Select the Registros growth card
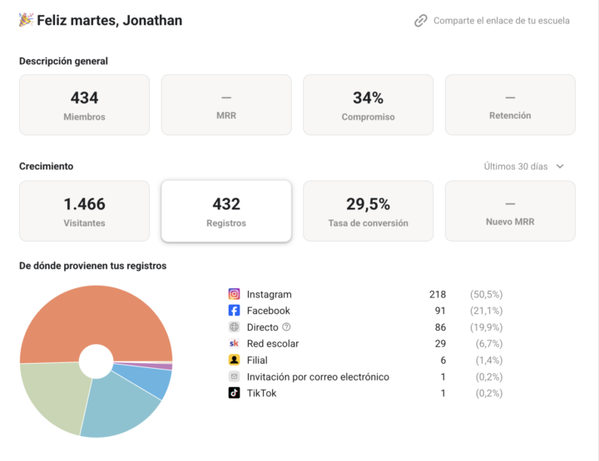The image size is (599, 461). click(226, 211)
